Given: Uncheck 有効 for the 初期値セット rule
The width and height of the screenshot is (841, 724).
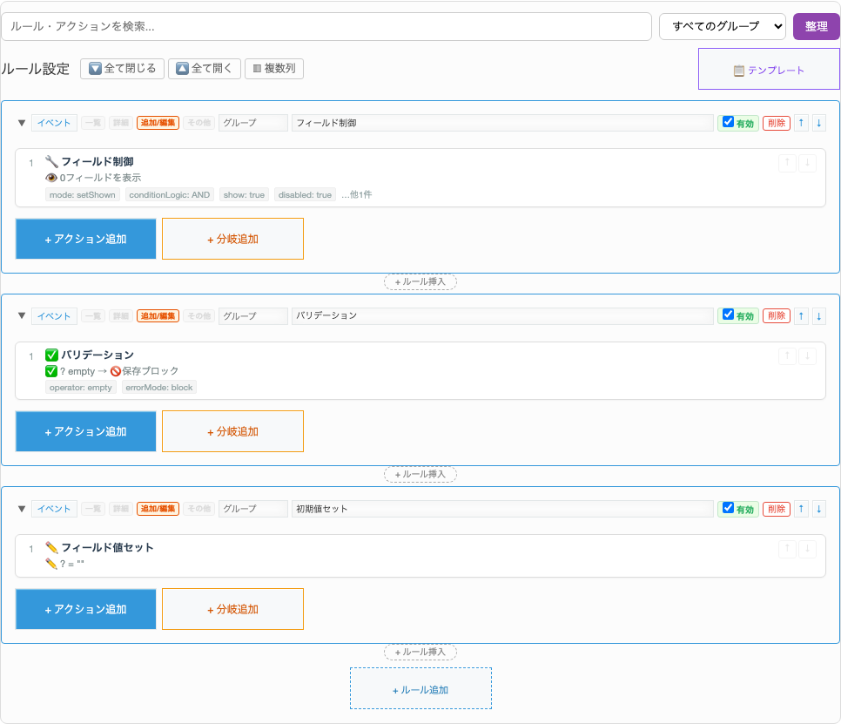Looking at the screenshot, I should 728,507.
